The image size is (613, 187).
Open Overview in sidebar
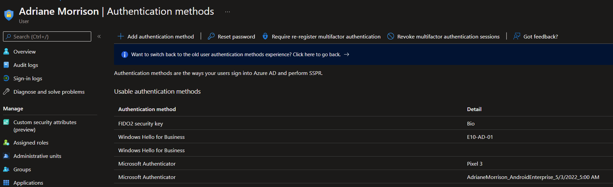[x=24, y=52]
